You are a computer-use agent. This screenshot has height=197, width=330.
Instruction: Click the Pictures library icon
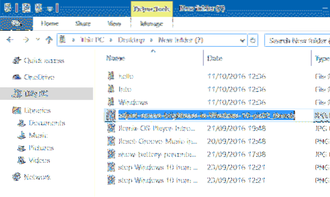(x=21, y=148)
